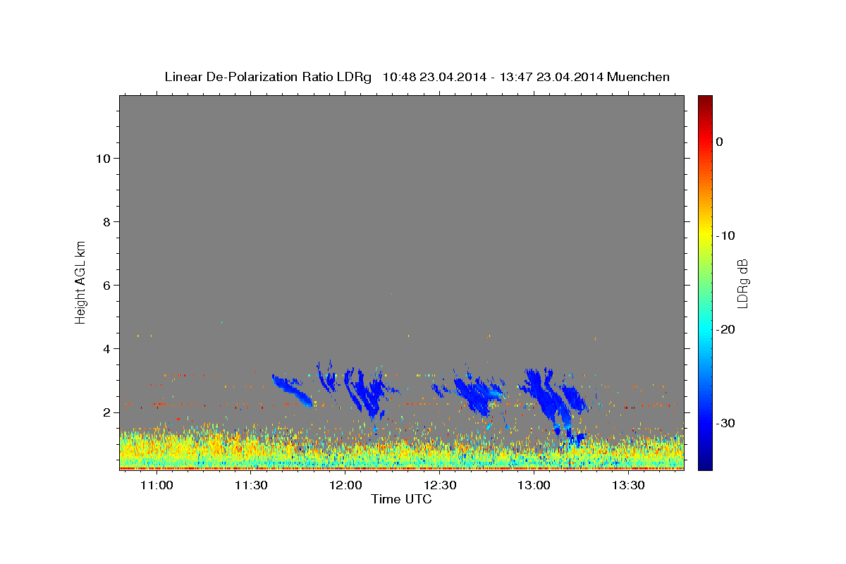Click the 'LDRg dB' colorbar label

click(742, 283)
